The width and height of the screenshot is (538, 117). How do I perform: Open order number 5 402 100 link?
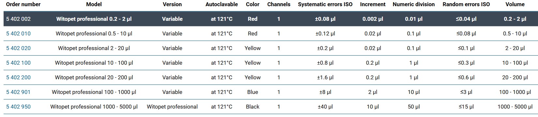tap(18, 63)
